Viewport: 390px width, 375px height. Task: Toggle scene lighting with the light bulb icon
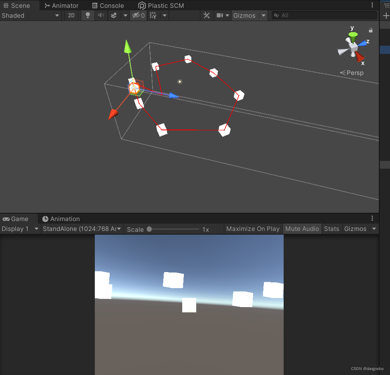pyautogui.click(x=87, y=15)
